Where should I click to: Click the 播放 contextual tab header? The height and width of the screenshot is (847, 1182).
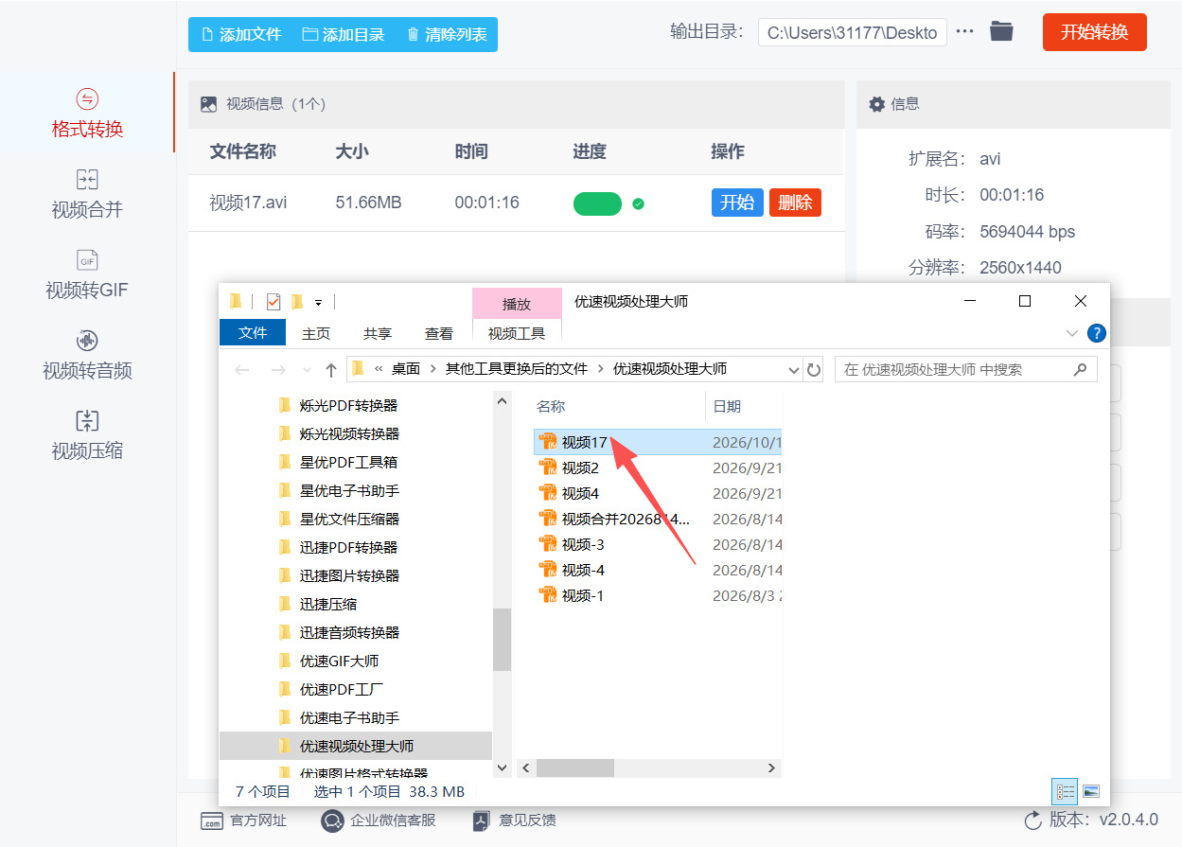pos(517,304)
